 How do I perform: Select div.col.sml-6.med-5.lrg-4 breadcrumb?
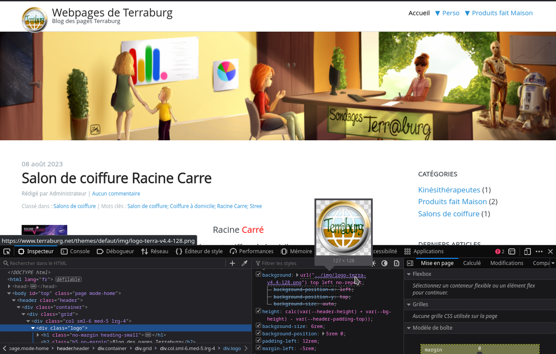[x=188, y=348]
